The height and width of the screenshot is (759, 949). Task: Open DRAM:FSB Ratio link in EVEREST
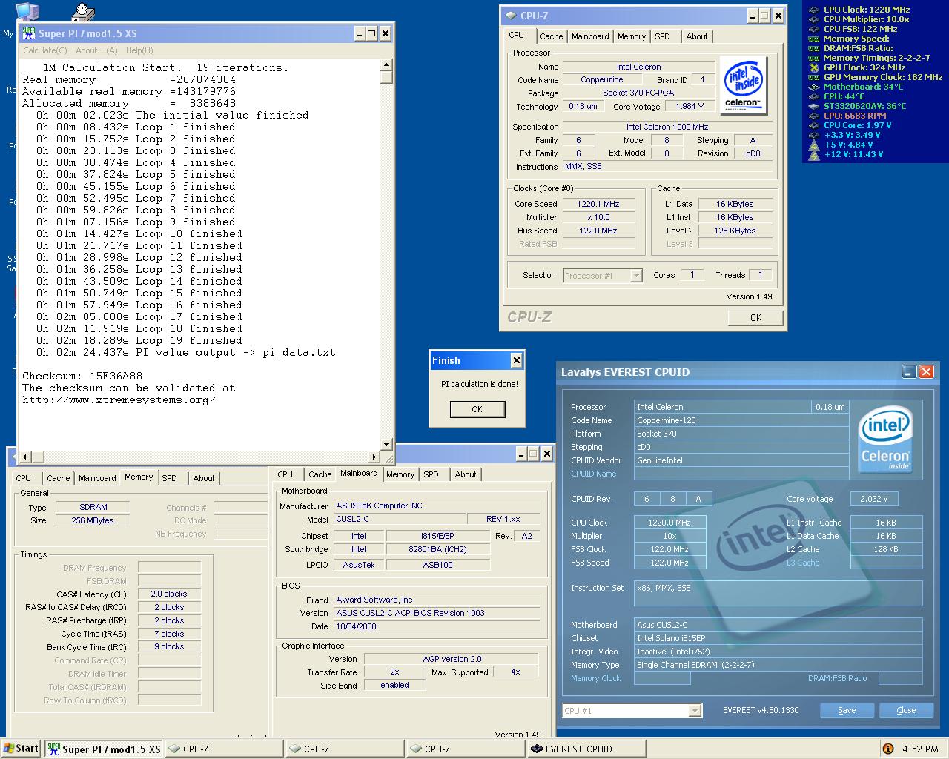[837, 678]
